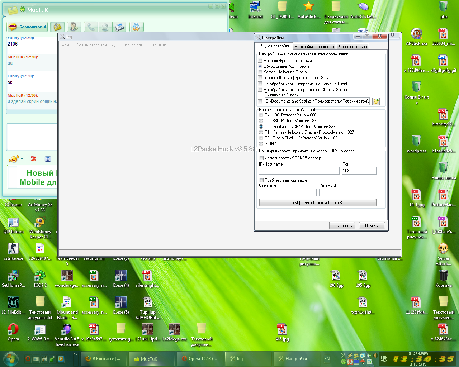Enable Gracia (off server) checkbox
Screen dimensions: 459x367
[260, 78]
